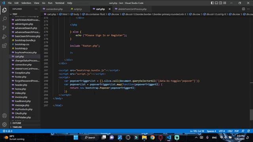Open the View menu
This screenshot has width=253, height=142.
[x=36, y=3]
